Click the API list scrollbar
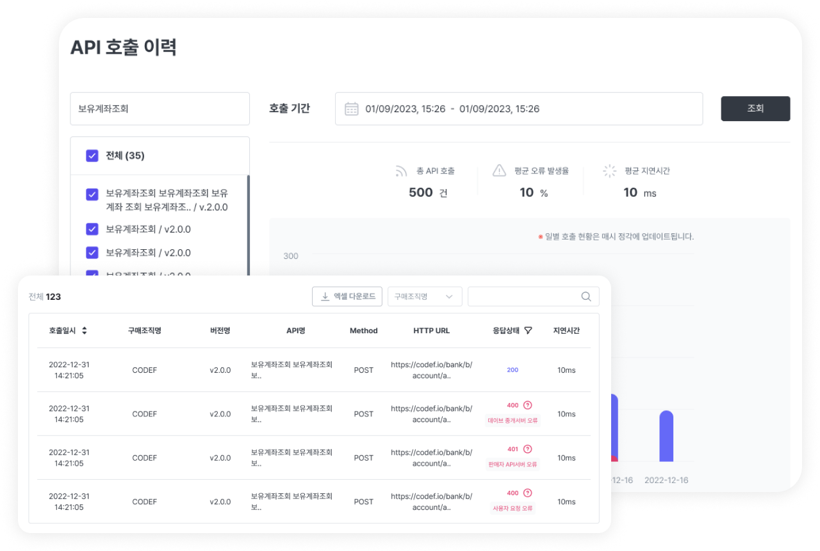Screen dimensions: 820x551 (x=249, y=226)
